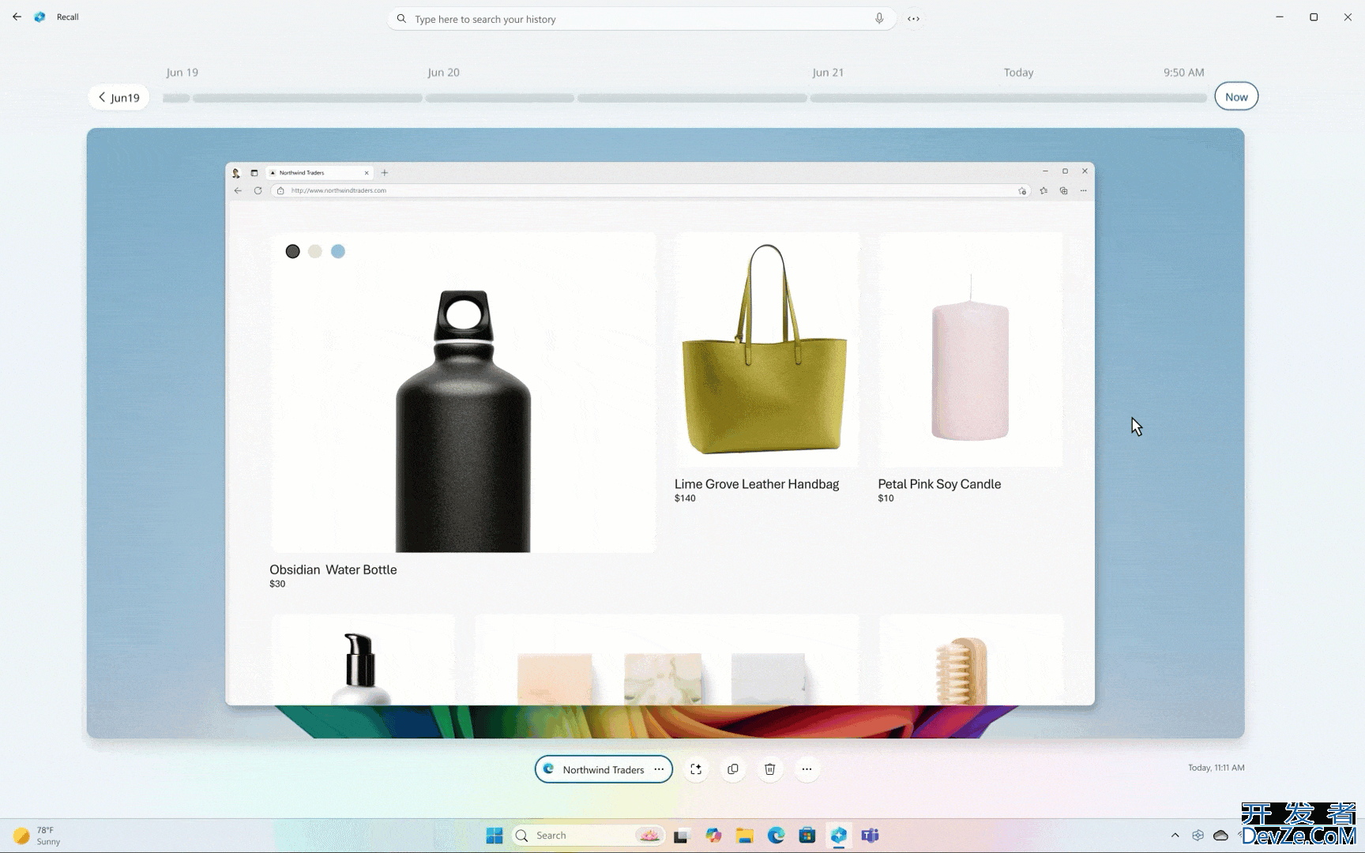Open browser settings ellipsis menu
The width and height of the screenshot is (1365, 853).
(x=1083, y=190)
